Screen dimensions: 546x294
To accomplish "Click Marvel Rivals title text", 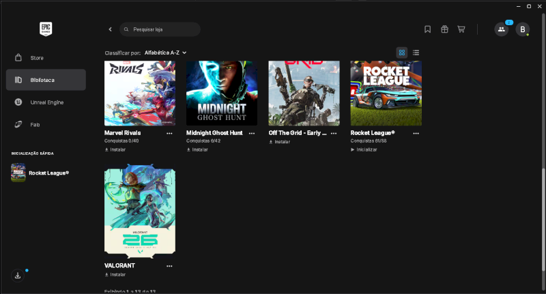I will coord(123,133).
